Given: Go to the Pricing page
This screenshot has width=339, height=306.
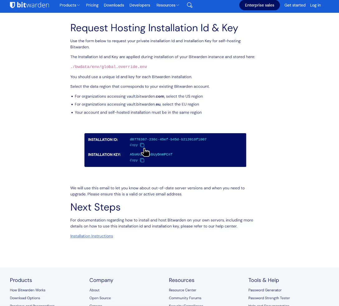Looking at the screenshot, I should (92, 5).
